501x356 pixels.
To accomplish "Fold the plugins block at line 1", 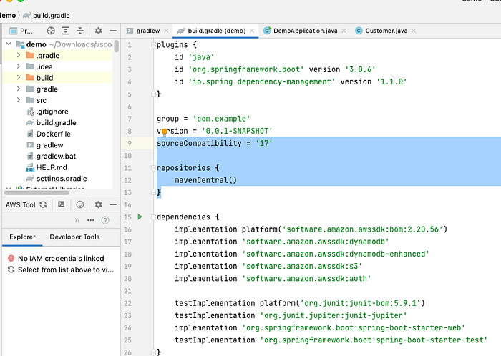I will point(153,45).
